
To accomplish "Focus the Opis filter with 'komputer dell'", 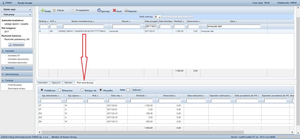I will pos(234,26).
